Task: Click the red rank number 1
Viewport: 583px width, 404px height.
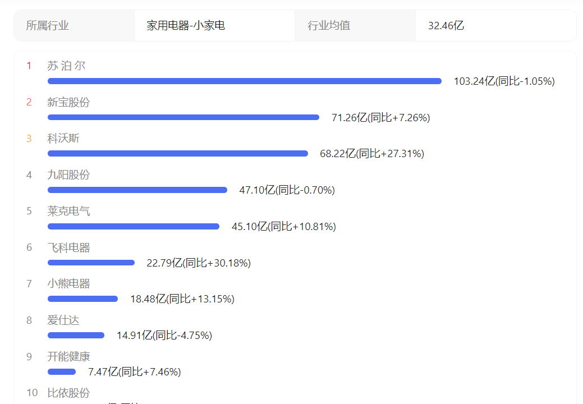Action: [29, 66]
